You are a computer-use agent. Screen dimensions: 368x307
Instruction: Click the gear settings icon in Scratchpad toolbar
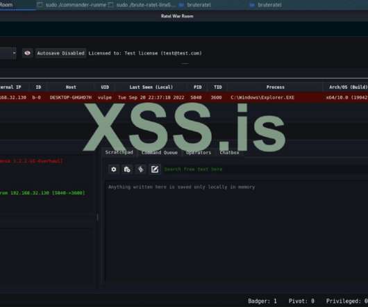[114, 169]
